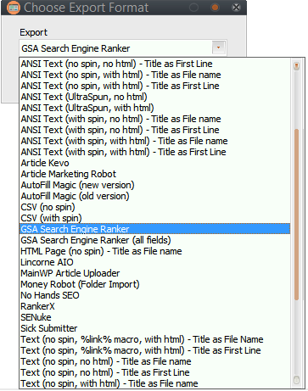Click the orange scrollbar thumb in list
This screenshot has height=391, width=308.
click(296, 215)
